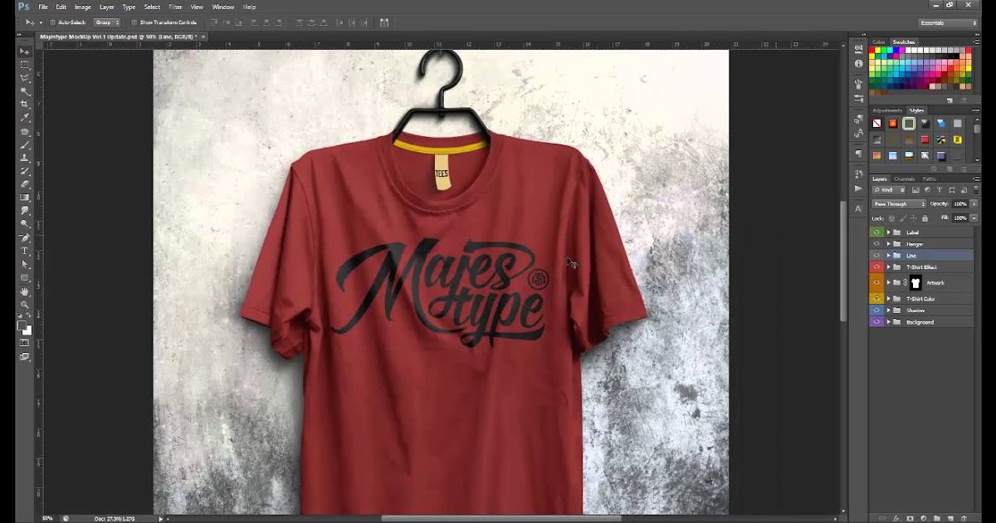This screenshot has height=523, width=996.
Task: Click the foreground color swatch
Action: tap(22, 326)
